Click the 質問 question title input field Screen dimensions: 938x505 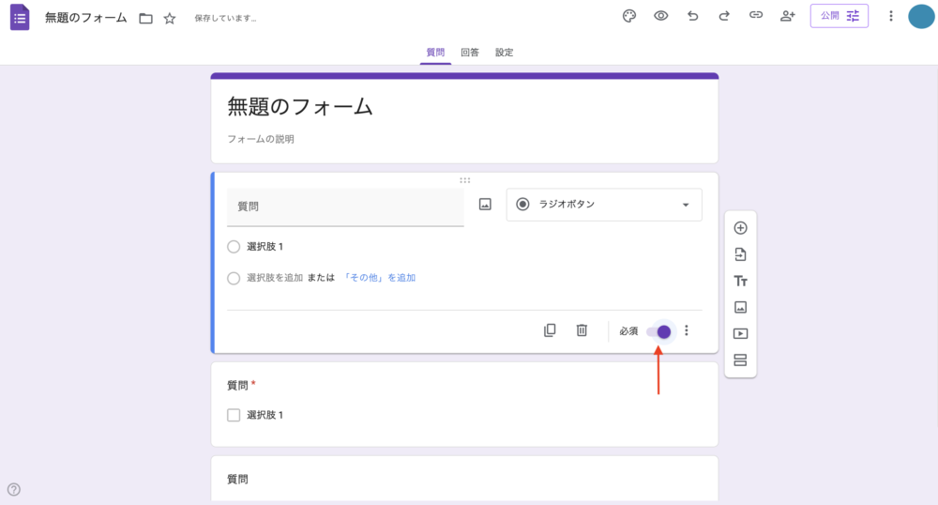coord(345,207)
